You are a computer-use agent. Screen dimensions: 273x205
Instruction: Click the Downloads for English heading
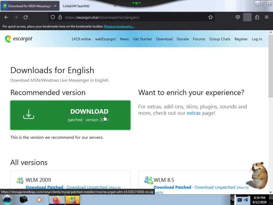point(52,70)
